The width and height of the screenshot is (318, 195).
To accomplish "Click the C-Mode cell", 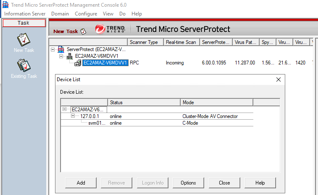I will (190, 123).
